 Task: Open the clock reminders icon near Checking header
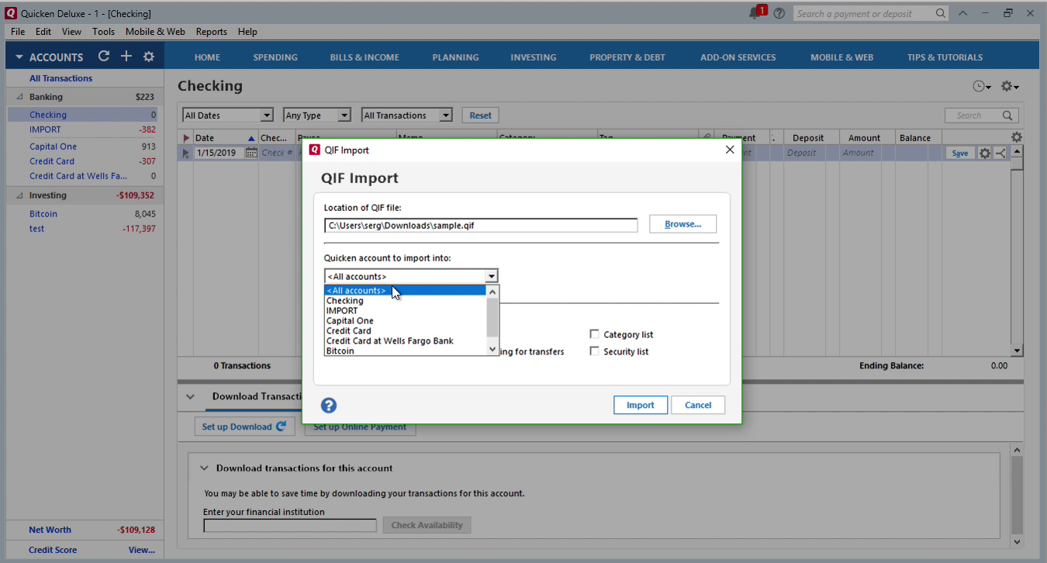point(982,86)
